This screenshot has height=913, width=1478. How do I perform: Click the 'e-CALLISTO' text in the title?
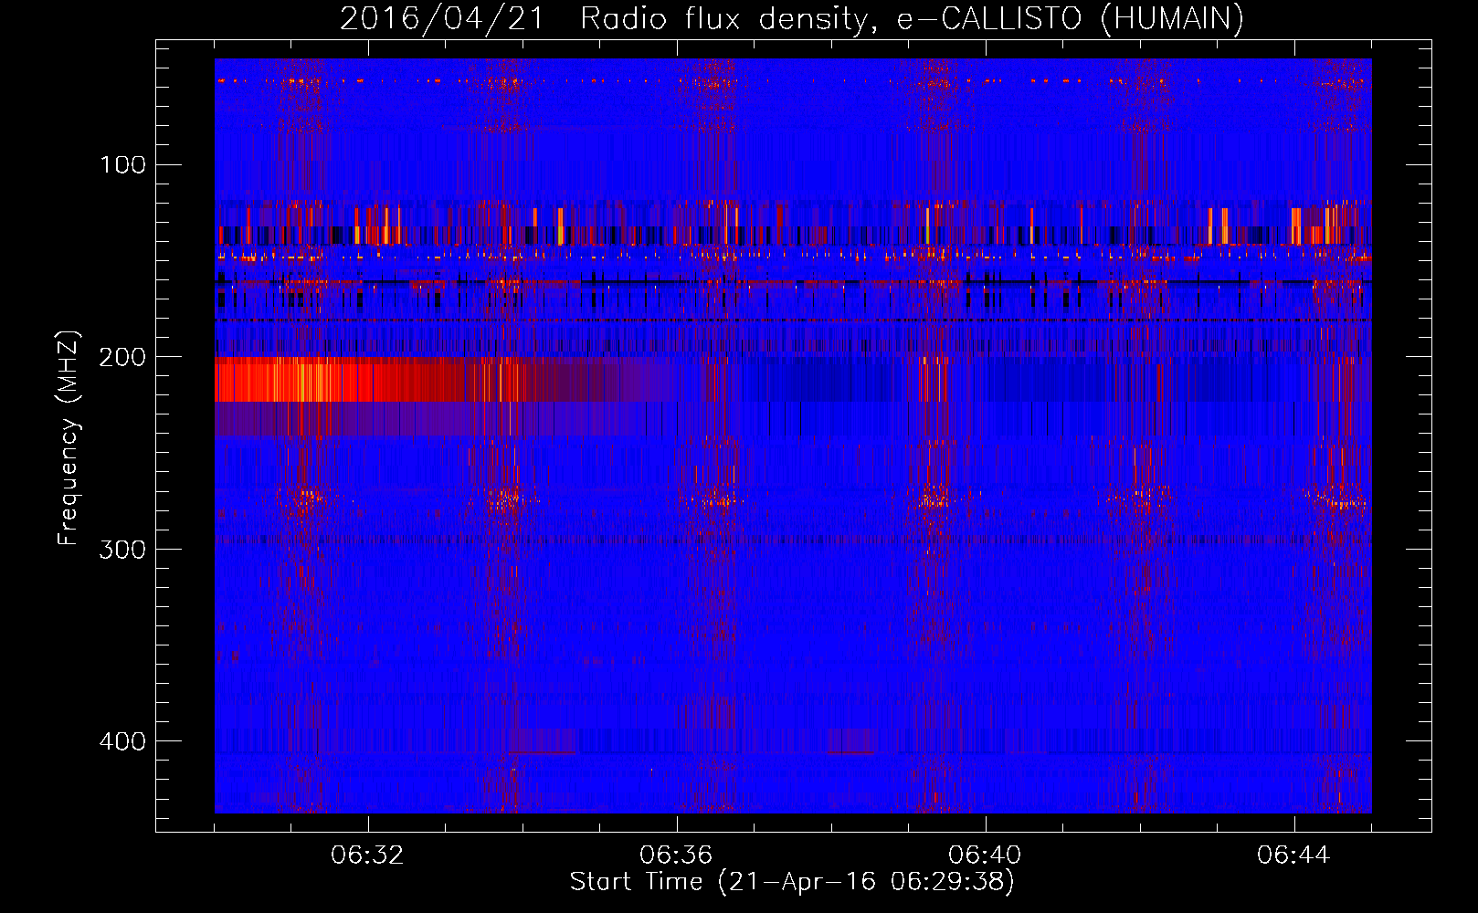[988, 19]
